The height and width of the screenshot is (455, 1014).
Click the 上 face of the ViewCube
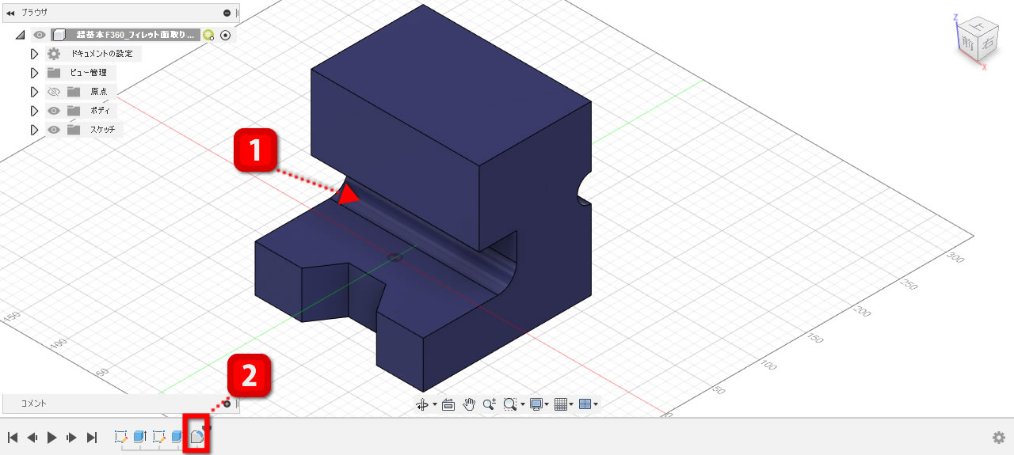point(978,26)
